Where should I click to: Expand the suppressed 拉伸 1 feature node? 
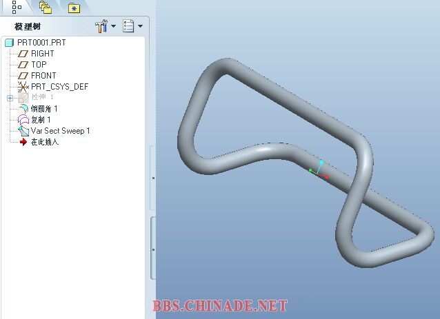10,98
